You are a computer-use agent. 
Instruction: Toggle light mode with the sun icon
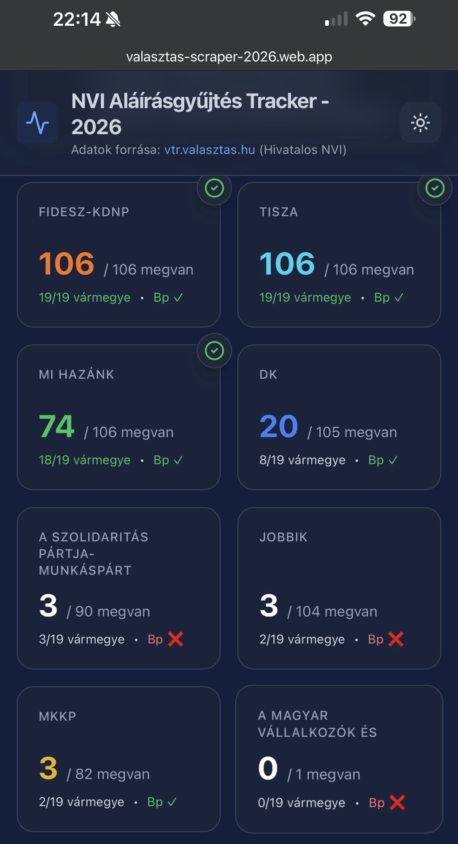pyautogui.click(x=420, y=123)
